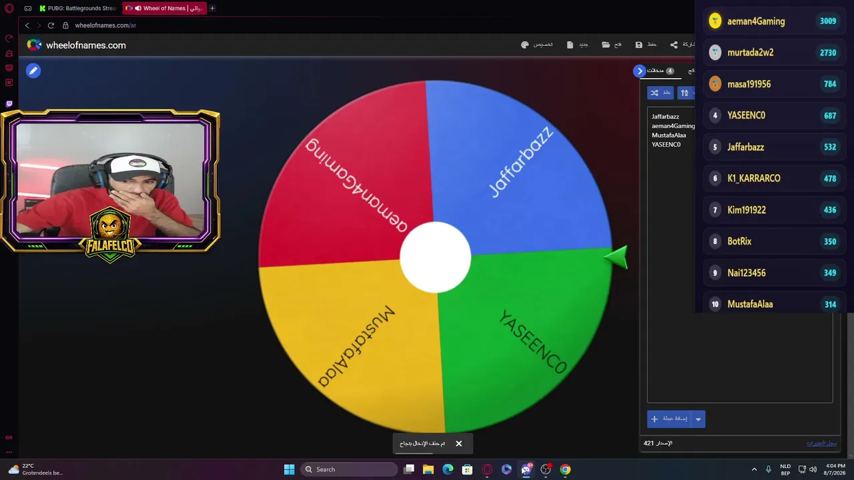Click the address bar lock icon
Viewport: 854px width, 480px height.
tap(65, 25)
